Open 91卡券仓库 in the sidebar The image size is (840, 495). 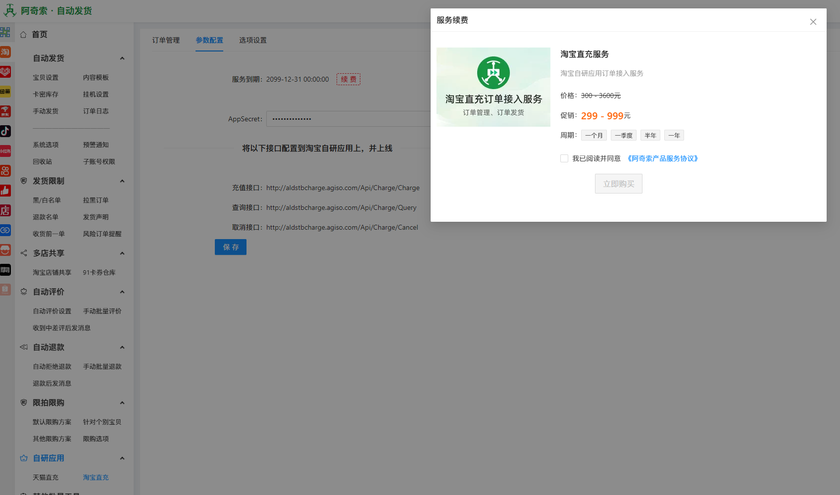[x=99, y=273]
